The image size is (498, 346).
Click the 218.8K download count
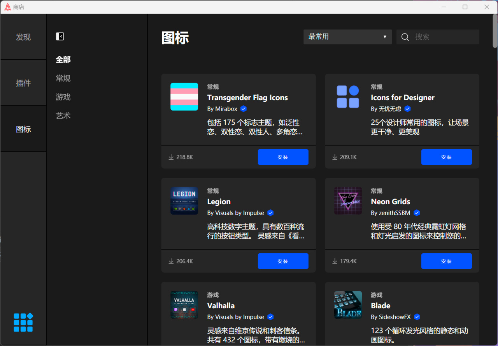184,157
